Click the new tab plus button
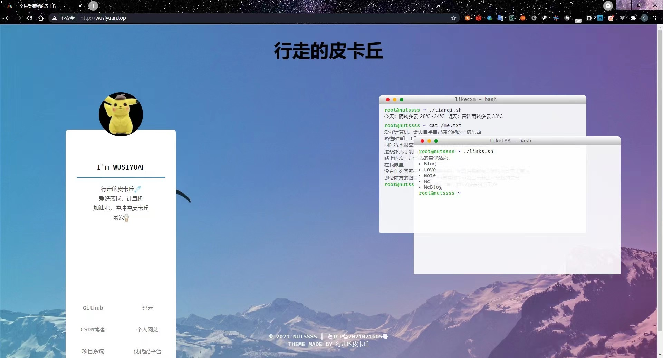 click(x=93, y=6)
